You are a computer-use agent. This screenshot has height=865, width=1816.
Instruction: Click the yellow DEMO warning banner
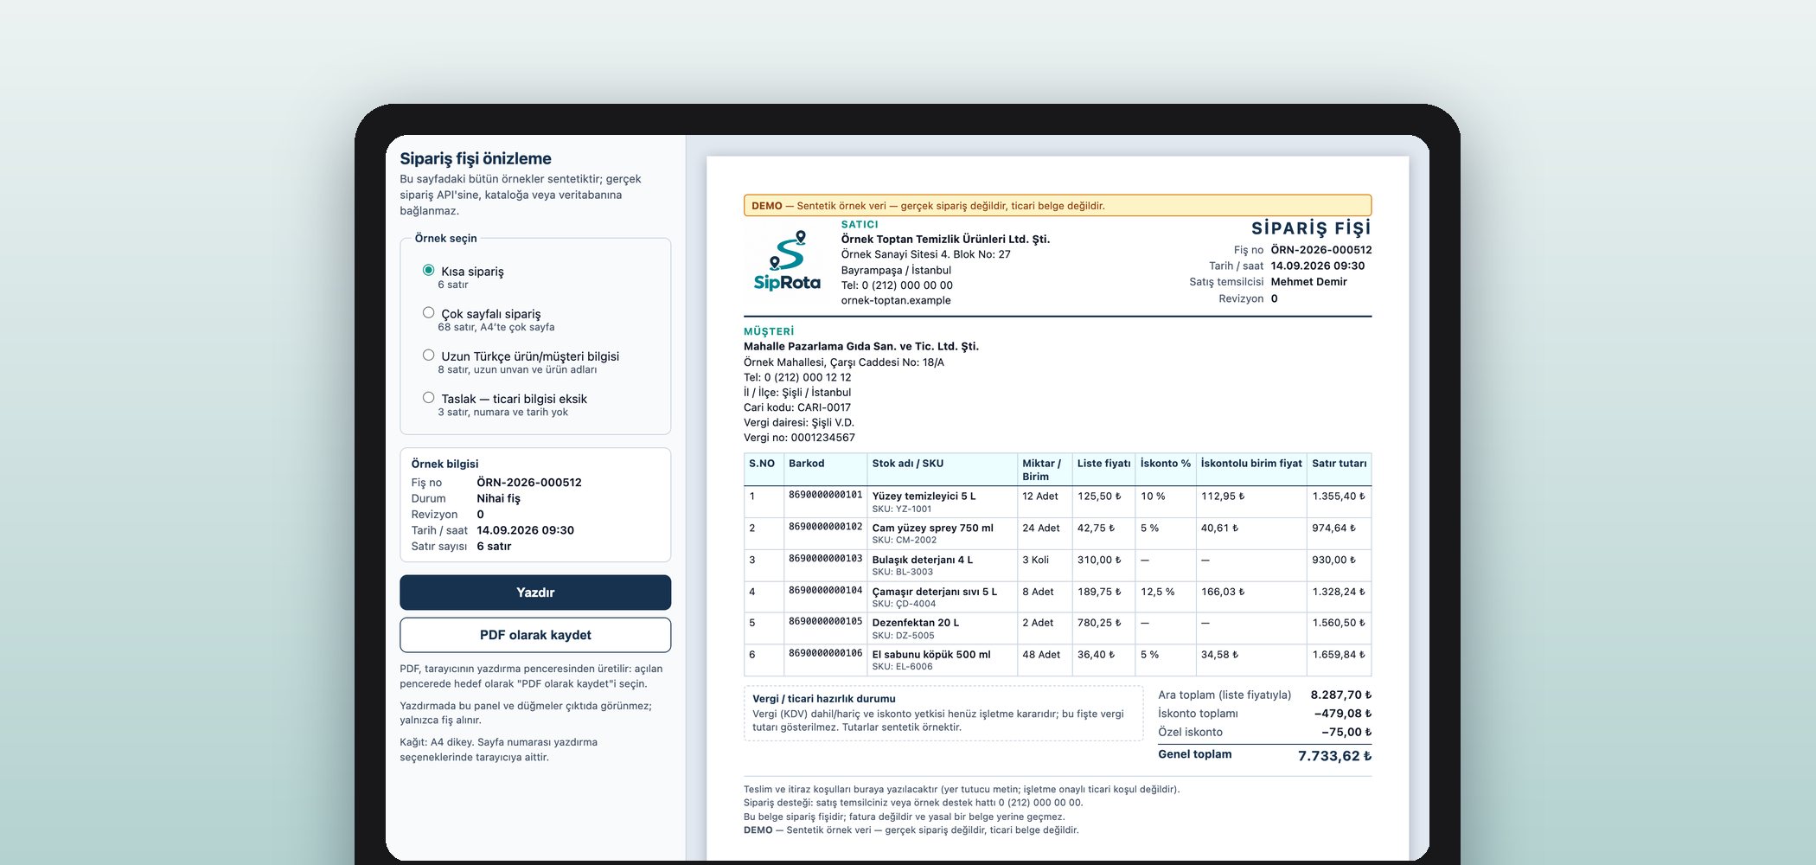click(x=1057, y=206)
